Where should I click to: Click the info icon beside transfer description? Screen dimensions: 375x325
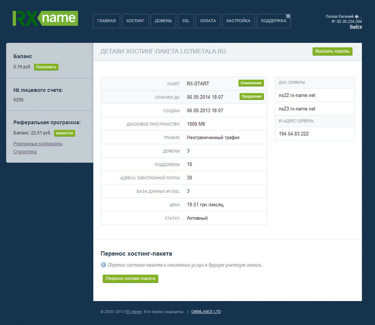103,265
